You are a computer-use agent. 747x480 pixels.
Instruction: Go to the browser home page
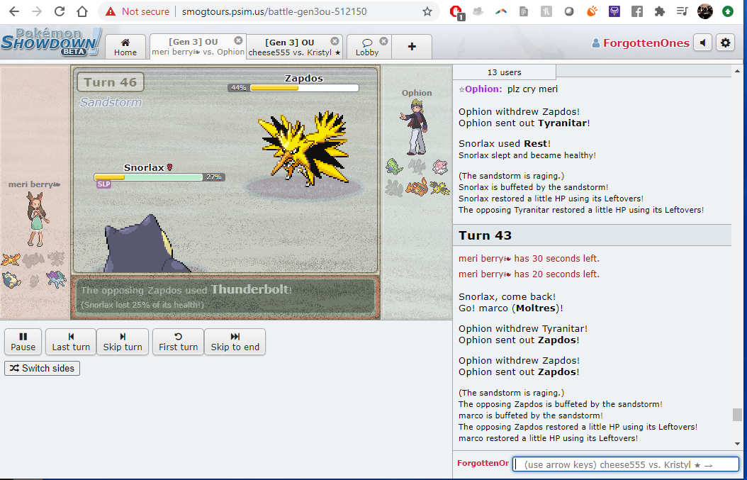click(x=82, y=11)
